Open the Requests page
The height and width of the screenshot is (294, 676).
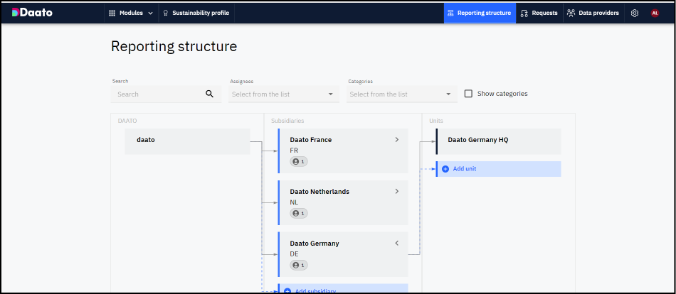point(539,13)
